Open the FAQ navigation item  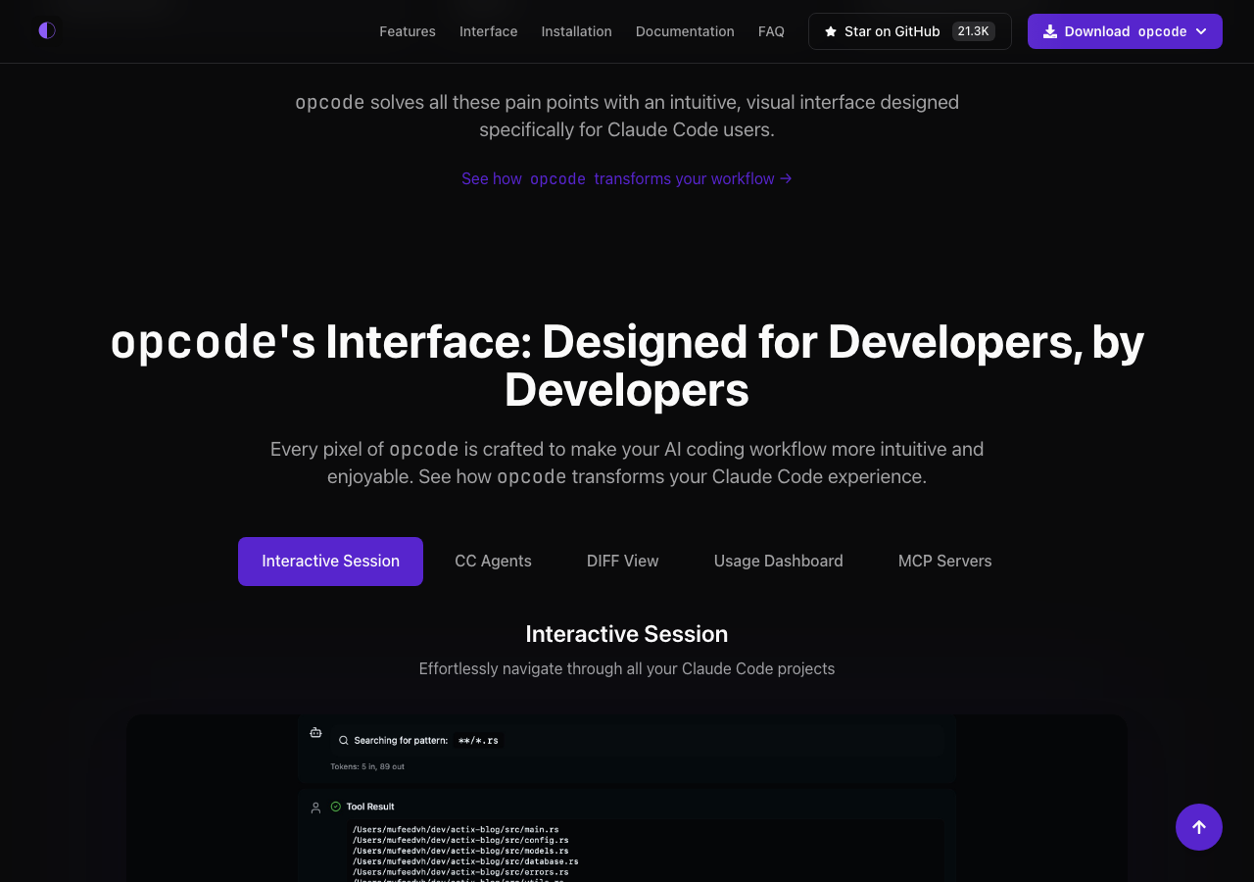click(771, 31)
